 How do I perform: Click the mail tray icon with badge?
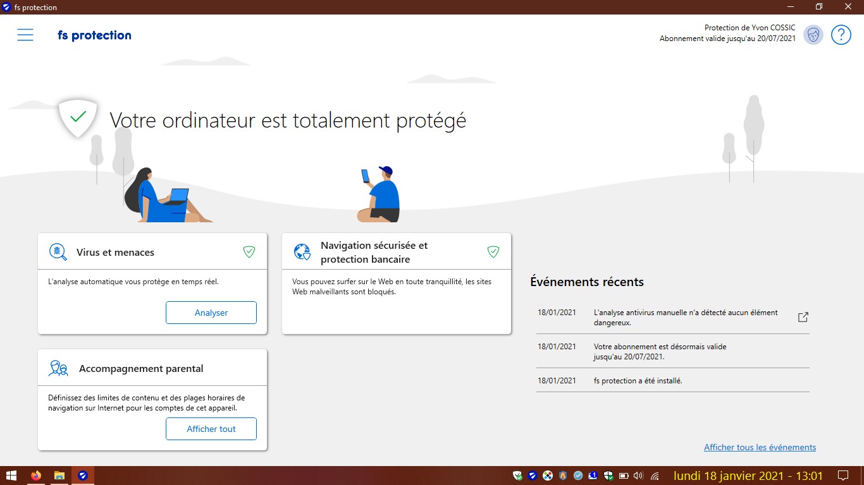pos(593,476)
